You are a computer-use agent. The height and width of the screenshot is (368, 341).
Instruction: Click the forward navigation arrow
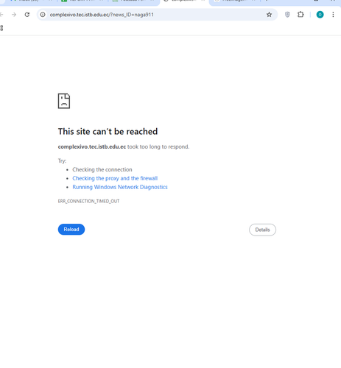point(14,15)
